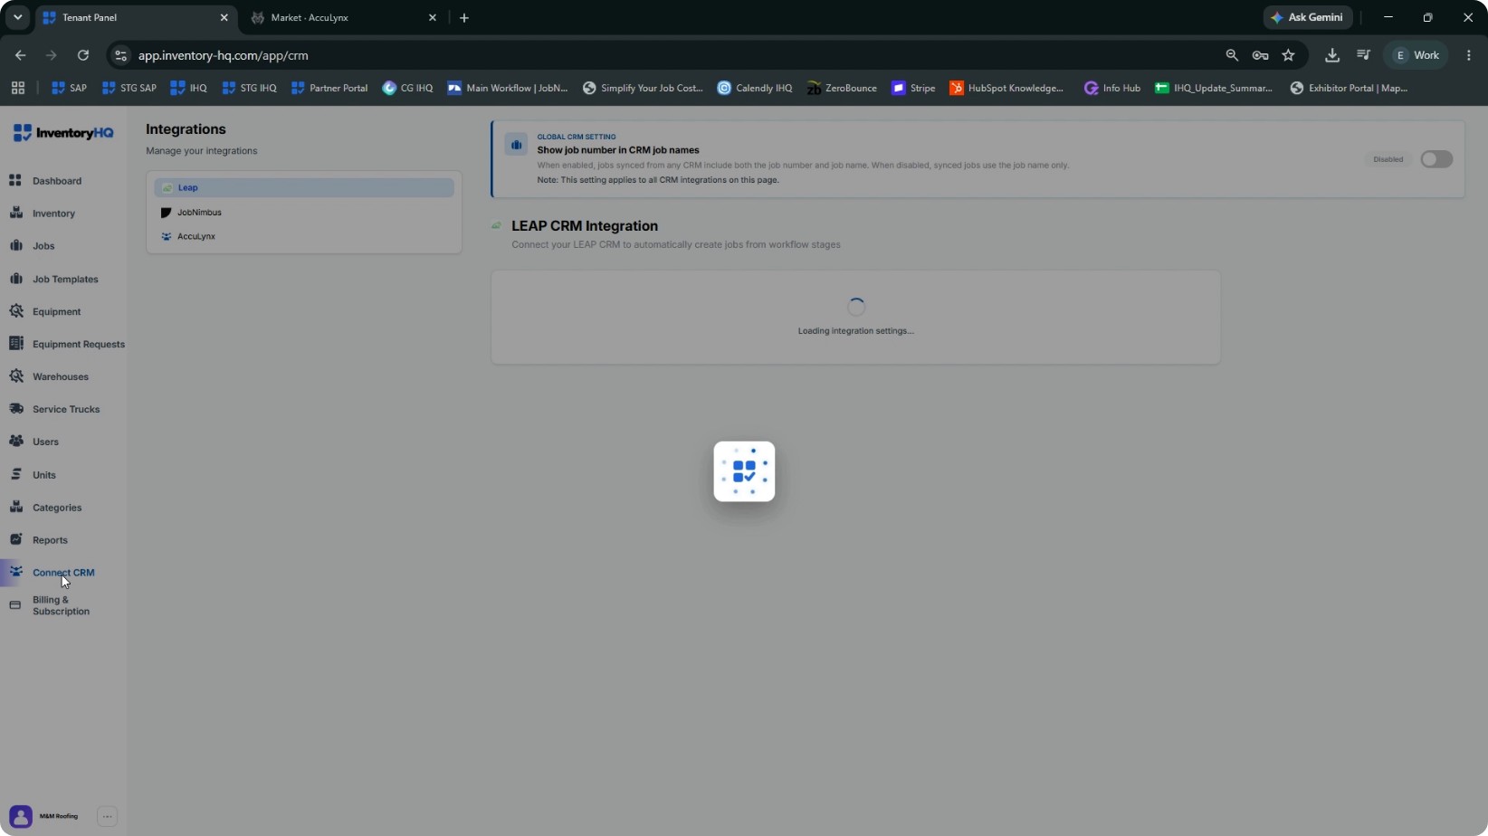This screenshot has height=836, width=1488.
Task: Select the AccuLynx integration
Action: tap(304, 236)
